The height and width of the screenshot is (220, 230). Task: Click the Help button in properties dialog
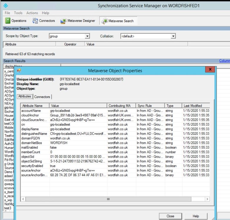click(x=196, y=216)
